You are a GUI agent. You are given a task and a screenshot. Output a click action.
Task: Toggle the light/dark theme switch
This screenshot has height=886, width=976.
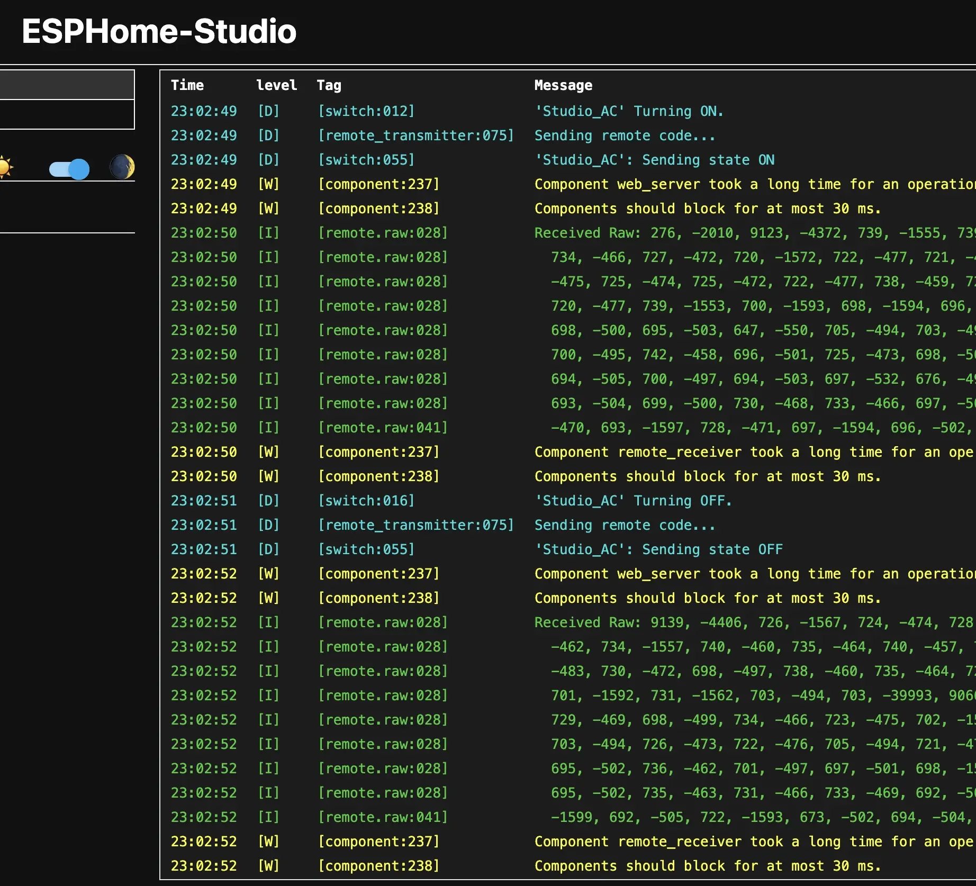click(x=69, y=169)
